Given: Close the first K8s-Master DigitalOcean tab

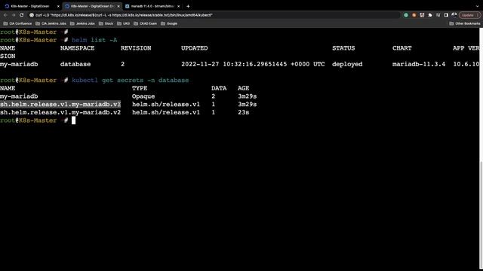Looking at the screenshot, I should [58, 6].
